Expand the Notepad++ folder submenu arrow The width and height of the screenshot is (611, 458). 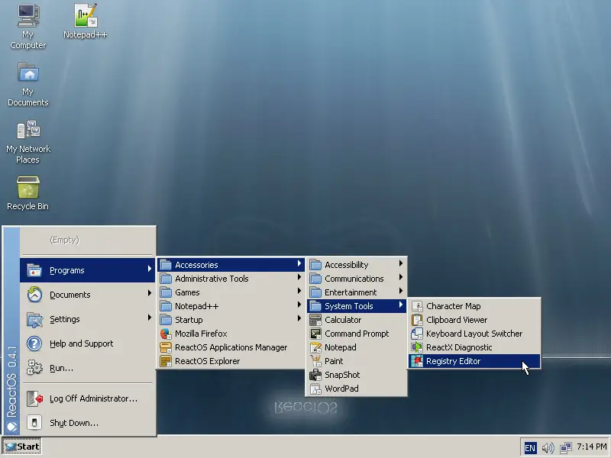299,305
